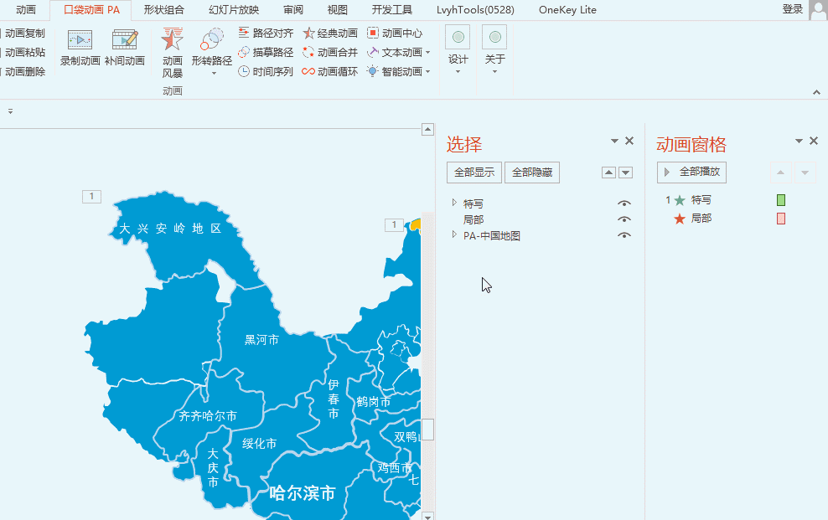Select the 录制动画 (record animation) tool

(x=79, y=50)
